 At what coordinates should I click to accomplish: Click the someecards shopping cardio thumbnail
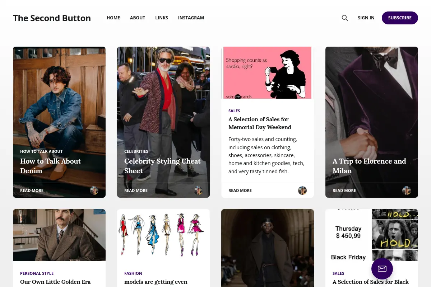268,73
